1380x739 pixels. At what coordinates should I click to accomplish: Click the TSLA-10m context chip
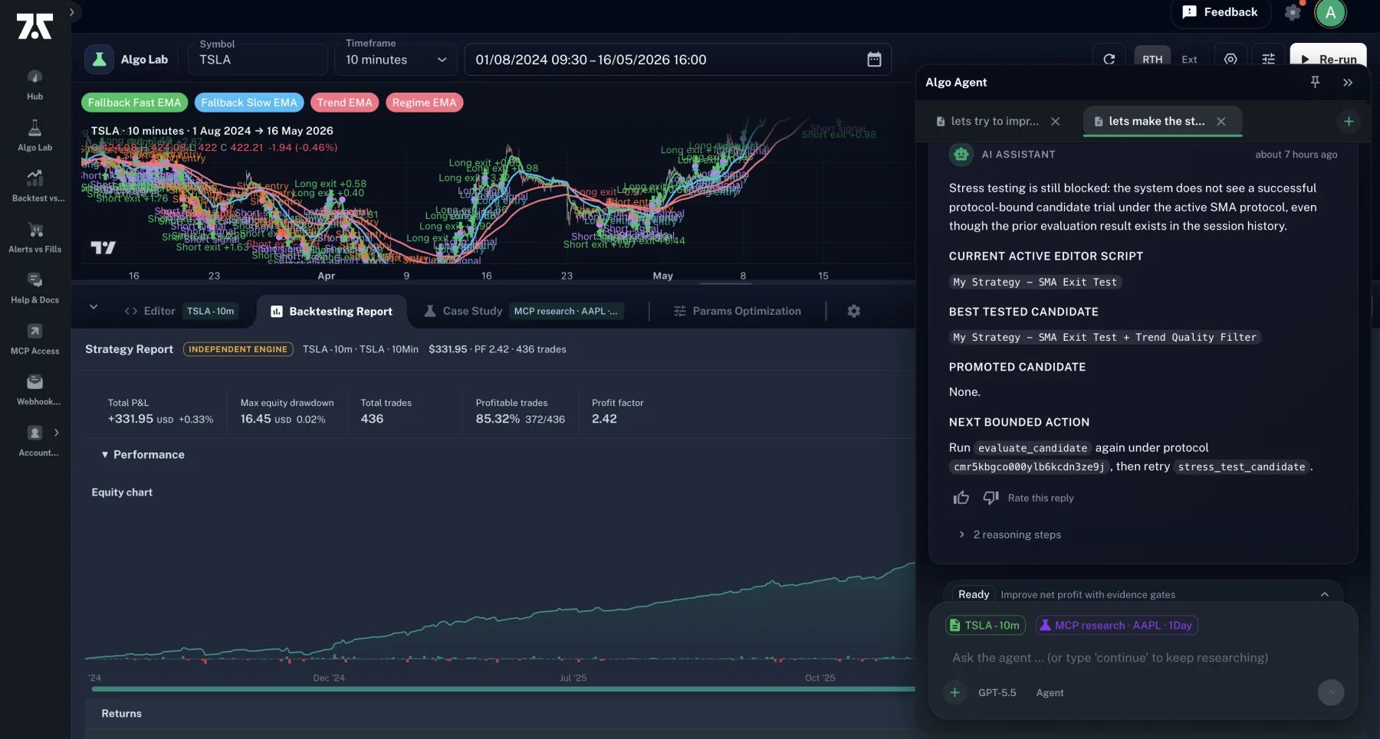[x=985, y=626]
